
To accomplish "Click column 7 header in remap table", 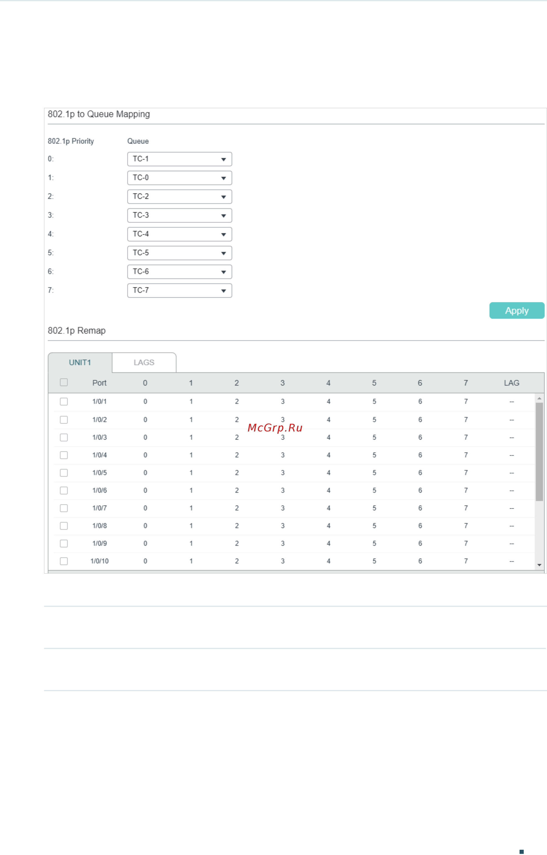I will pos(466,383).
